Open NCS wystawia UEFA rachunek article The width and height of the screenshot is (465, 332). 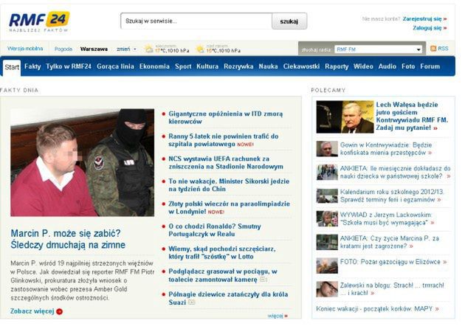[226, 163]
